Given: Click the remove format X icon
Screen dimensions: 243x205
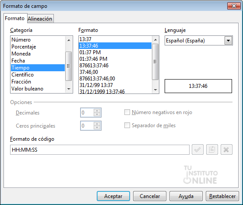Looking at the screenshot, I should coord(226,149).
